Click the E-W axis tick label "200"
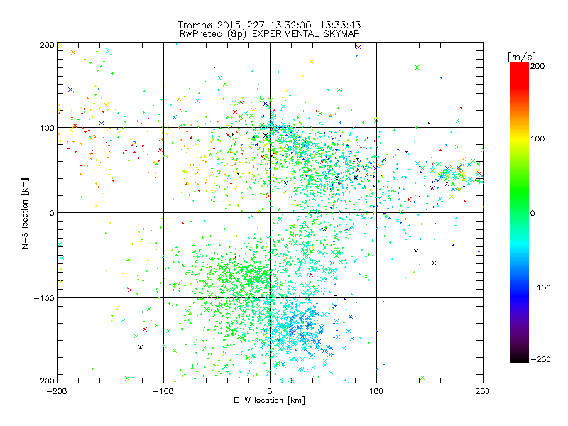This screenshot has height=426, width=568. [483, 391]
